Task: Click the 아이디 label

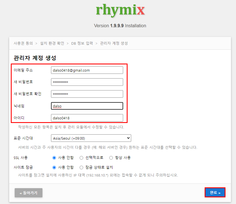Action: 19,118
